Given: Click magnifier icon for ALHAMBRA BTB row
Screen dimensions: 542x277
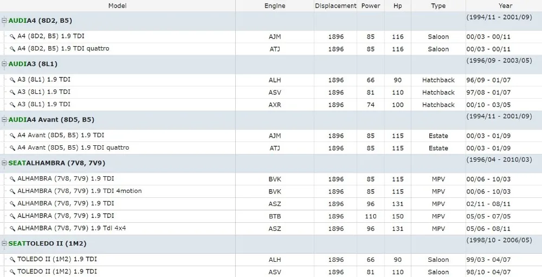Looking at the screenshot, I should (12, 216).
